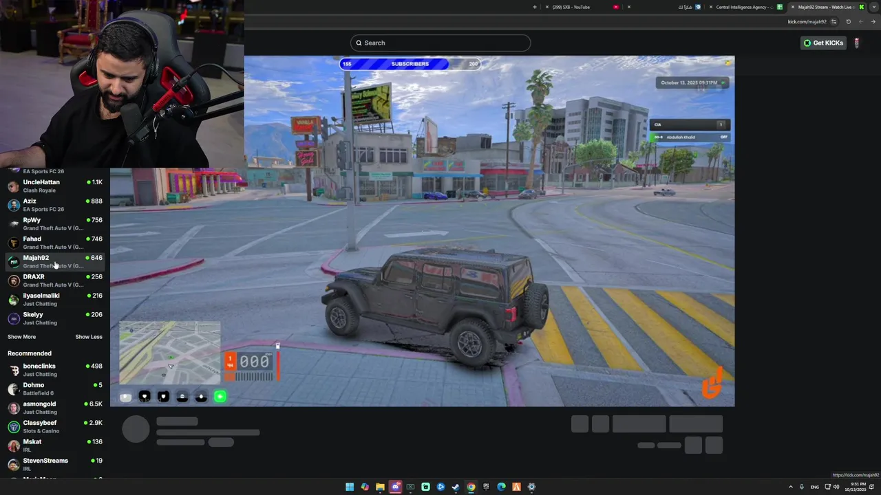Click the Get KICKs button
881x495 pixels.
click(x=823, y=43)
